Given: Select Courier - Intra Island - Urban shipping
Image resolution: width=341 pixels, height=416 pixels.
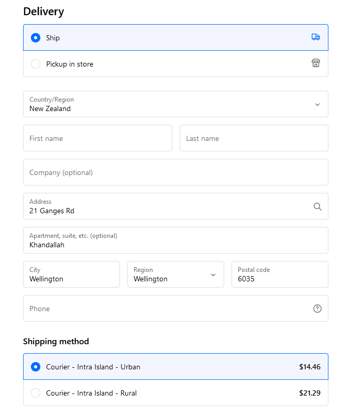Looking at the screenshot, I should pyautogui.click(x=175, y=367).
